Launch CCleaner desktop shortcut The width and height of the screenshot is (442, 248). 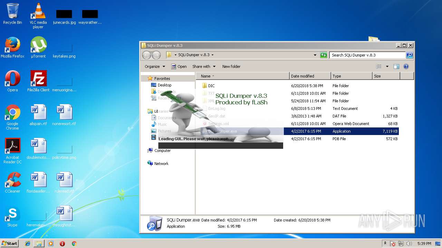pyautogui.click(x=12, y=183)
